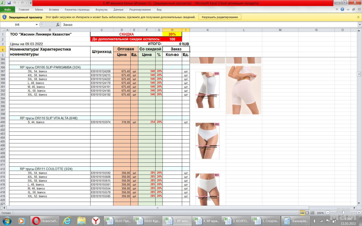Click the Insert Function fx icon

58,25
